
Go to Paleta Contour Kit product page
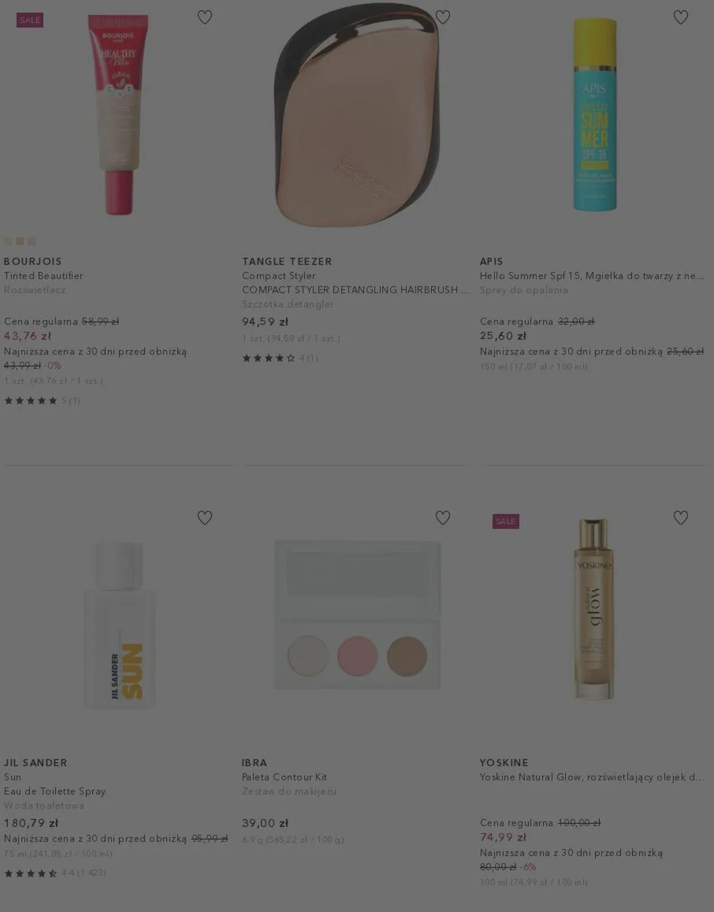click(x=284, y=777)
